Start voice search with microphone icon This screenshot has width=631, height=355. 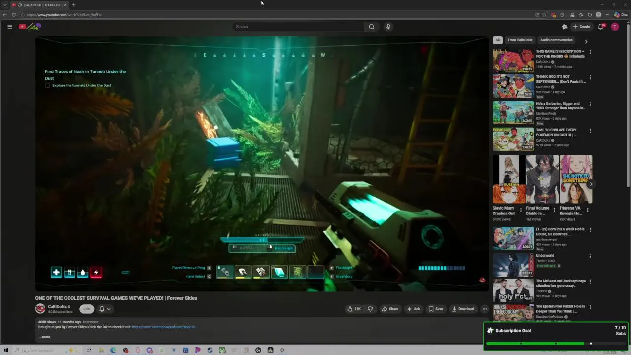(388, 27)
